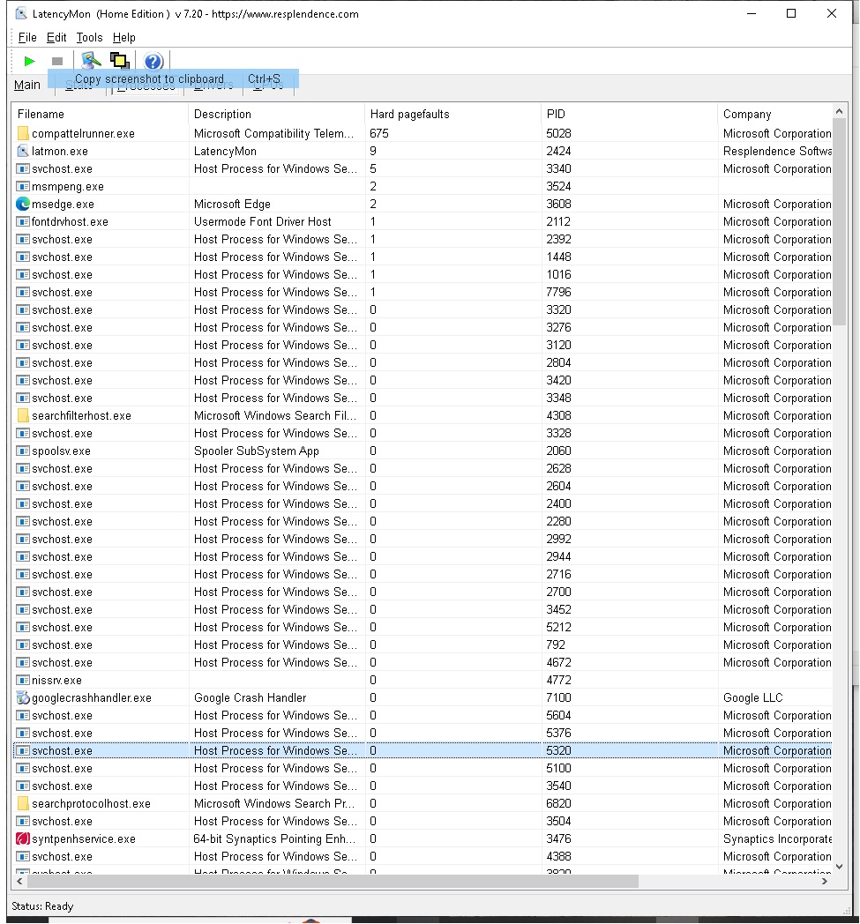Click the msmpeng.exe row icon

[x=23, y=186]
